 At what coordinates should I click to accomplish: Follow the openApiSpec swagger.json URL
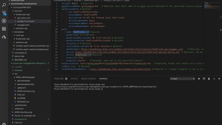tap(132, 49)
